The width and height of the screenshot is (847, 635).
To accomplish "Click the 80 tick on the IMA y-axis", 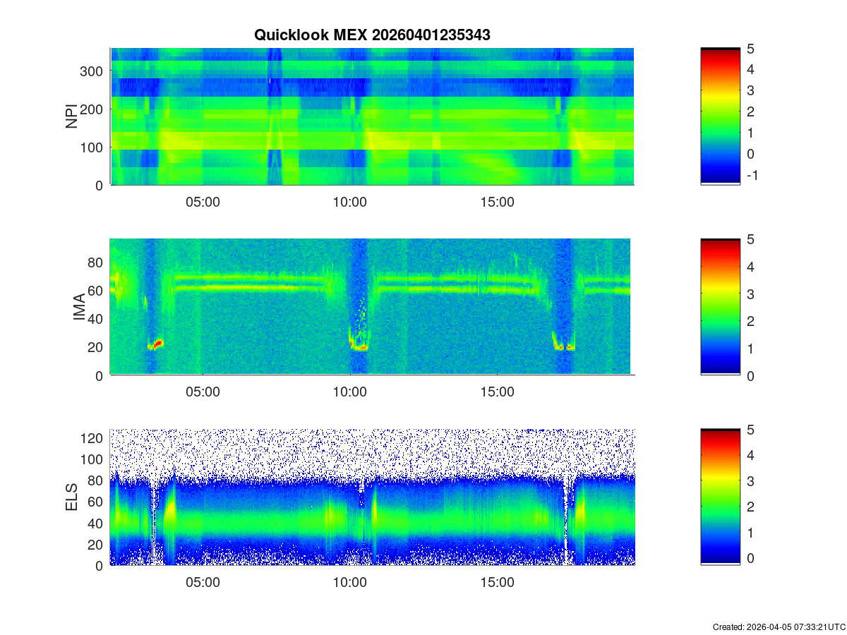I will (x=96, y=262).
